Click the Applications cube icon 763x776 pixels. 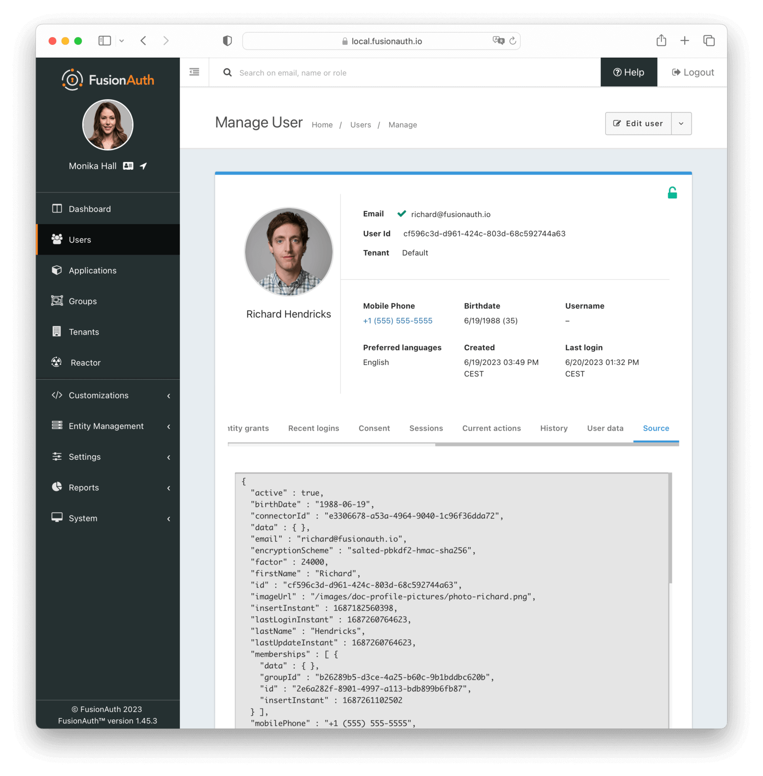click(x=57, y=270)
